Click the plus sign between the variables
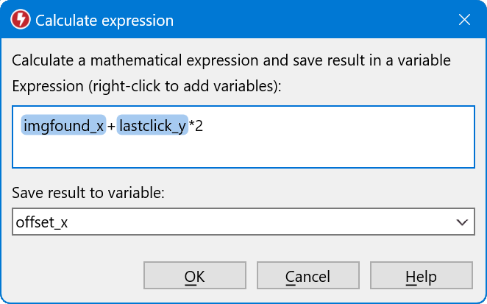 click(112, 127)
